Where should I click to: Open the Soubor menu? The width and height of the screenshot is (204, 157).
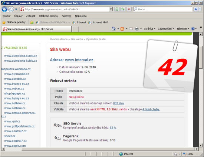pyautogui.click(x=7, y=16)
